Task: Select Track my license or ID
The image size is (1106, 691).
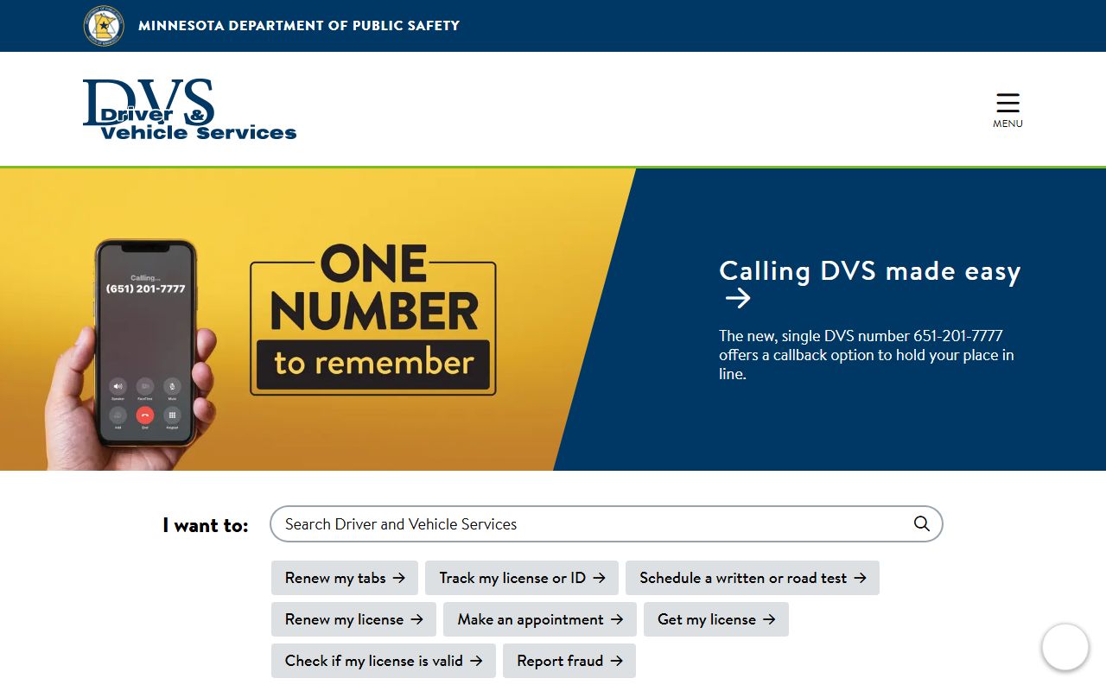Action: (522, 578)
